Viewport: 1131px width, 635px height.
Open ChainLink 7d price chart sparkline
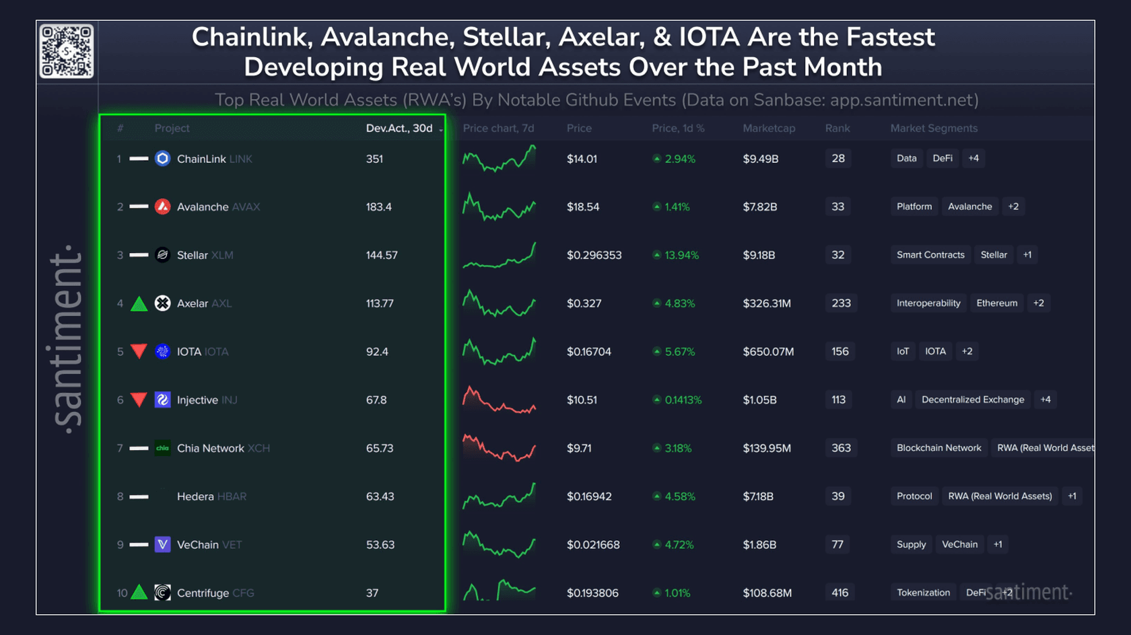tap(499, 159)
